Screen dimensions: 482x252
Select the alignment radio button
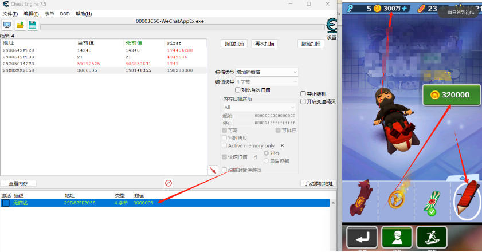pos(266,153)
